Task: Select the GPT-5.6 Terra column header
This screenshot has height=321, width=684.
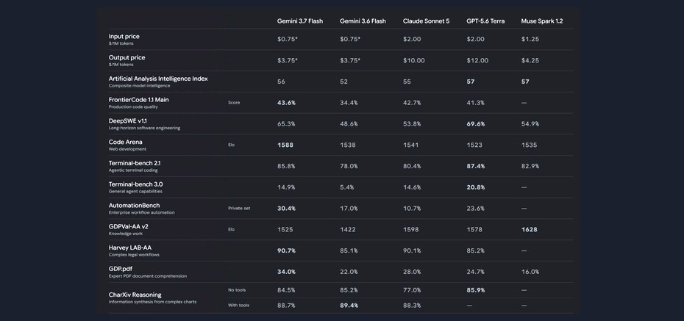Action: [x=485, y=21]
